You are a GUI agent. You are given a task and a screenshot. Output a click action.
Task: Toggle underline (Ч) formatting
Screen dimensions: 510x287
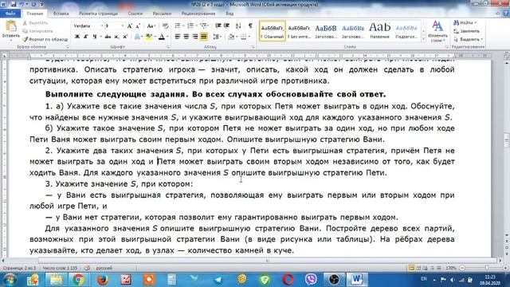tap(94, 37)
